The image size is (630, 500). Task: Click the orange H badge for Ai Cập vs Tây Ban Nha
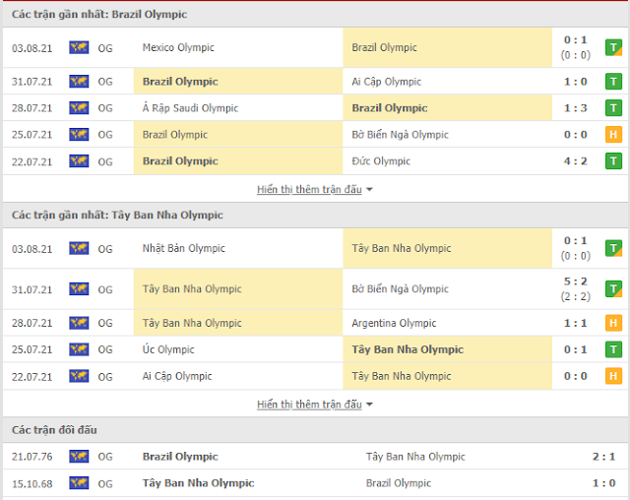[x=613, y=376]
